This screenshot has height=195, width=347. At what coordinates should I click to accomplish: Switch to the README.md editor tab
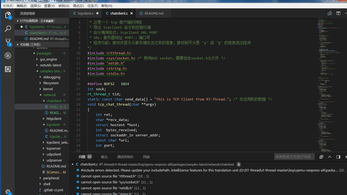(x=154, y=13)
